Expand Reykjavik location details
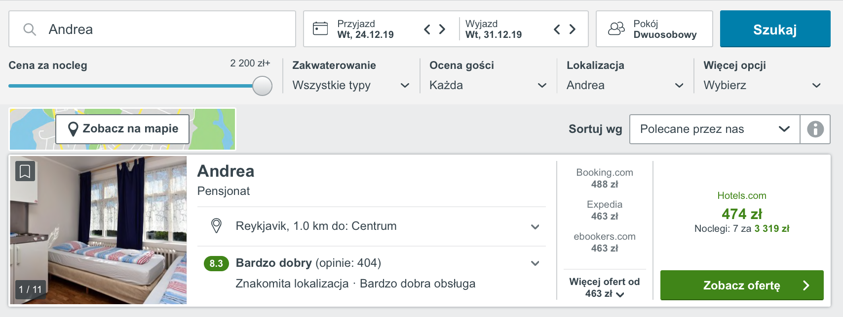 [372, 226]
